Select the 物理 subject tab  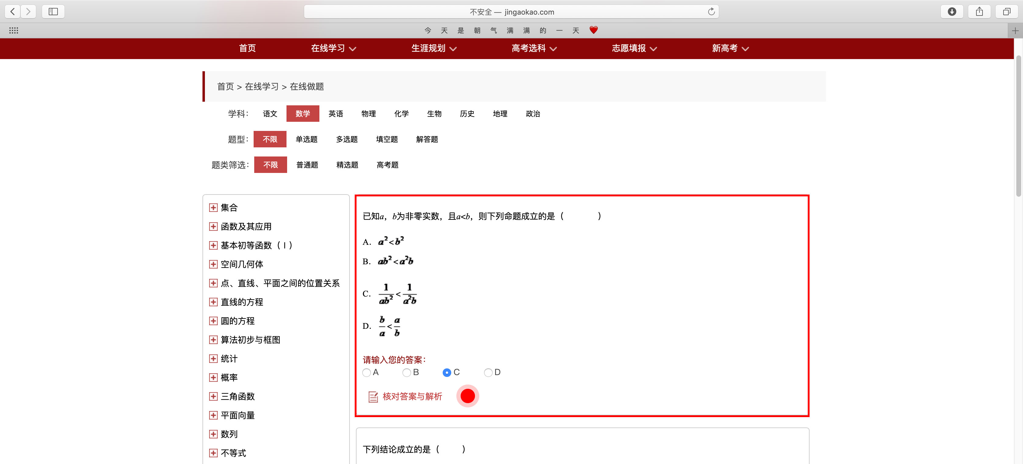pos(368,114)
